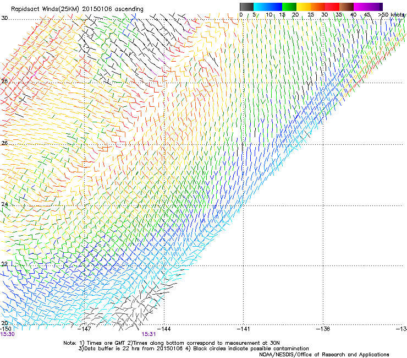Click the latitude label '28'
Image resolution: width=407 pixels, height=358 pixels.
point(4,81)
